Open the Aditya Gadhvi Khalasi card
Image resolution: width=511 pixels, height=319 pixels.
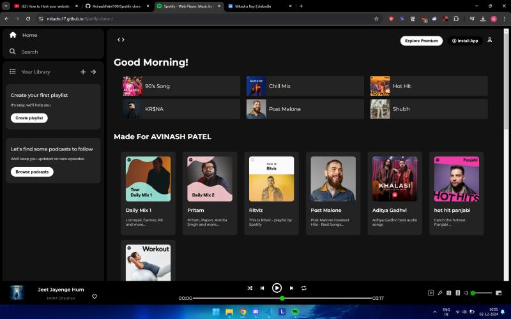[x=395, y=193]
